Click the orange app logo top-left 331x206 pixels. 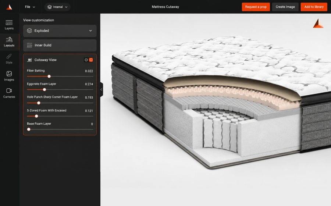9,7
